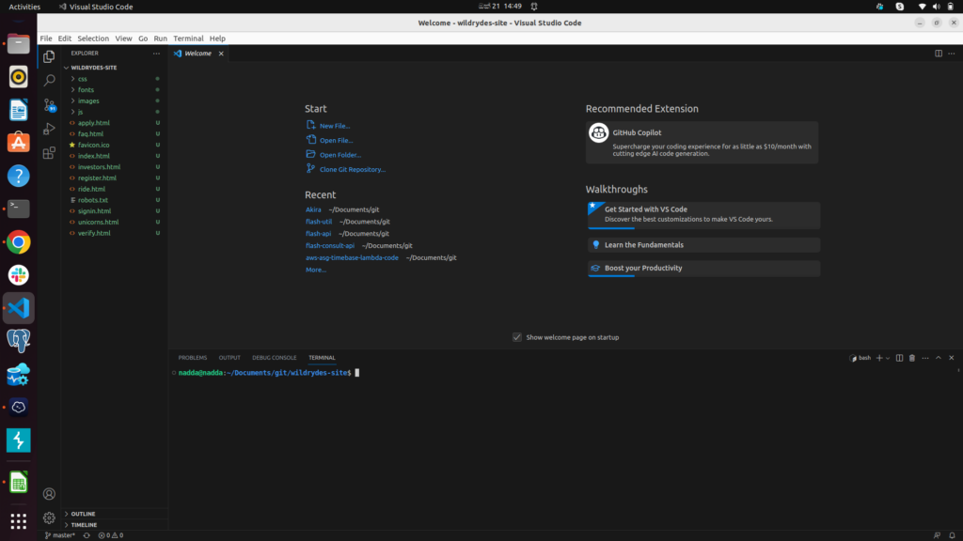Open the Search view in activity bar
The image size is (963, 541).
[49, 81]
